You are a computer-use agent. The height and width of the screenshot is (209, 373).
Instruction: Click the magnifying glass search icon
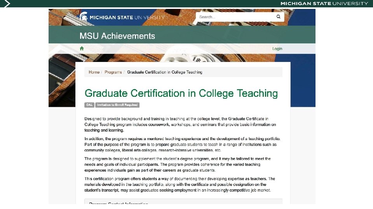pos(278,17)
